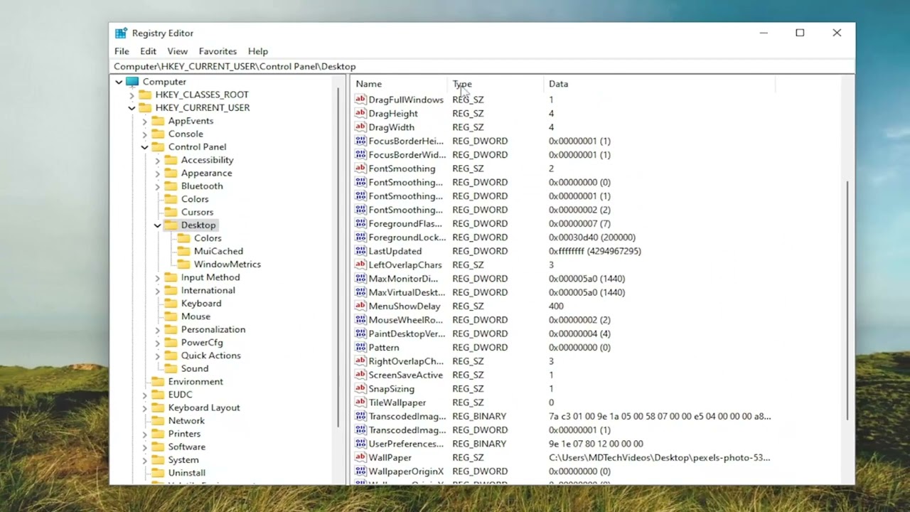Expand the International key arrow
Screen dimensions: 910x512
tap(157, 290)
